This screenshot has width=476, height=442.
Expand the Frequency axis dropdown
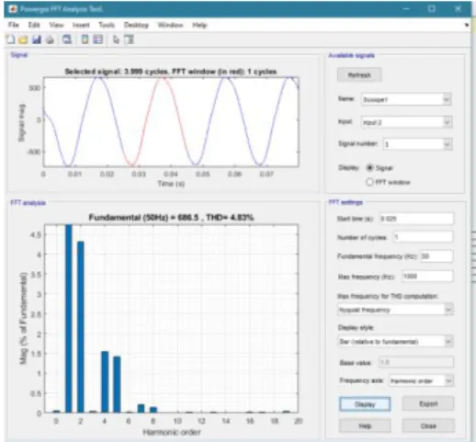click(x=421, y=380)
